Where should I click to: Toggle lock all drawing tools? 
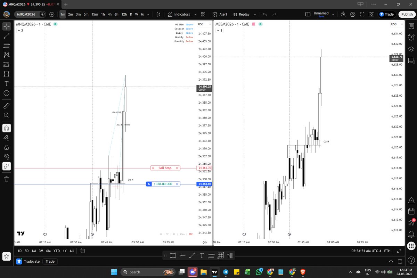coord(6,147)
